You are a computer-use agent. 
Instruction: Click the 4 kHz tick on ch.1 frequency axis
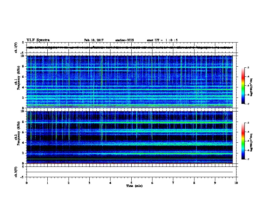(x=23, y=87)
